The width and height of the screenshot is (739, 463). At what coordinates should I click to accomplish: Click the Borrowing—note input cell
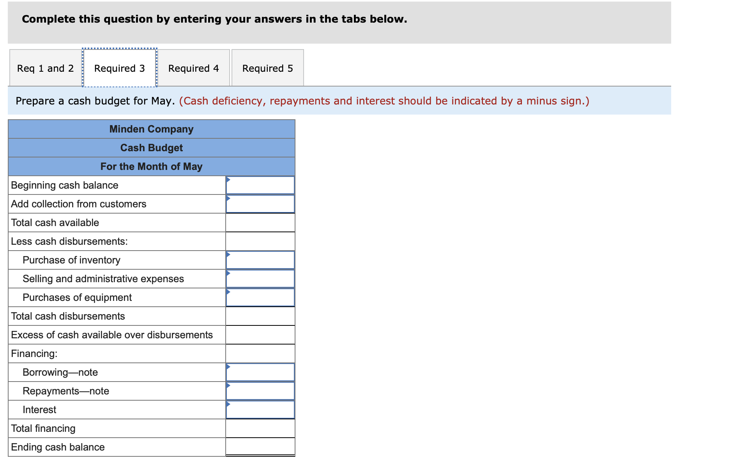coord(260,372)
